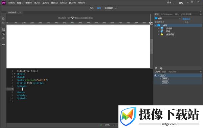
Task: Select the head tag in DOM panel
Action: point(165,79)
